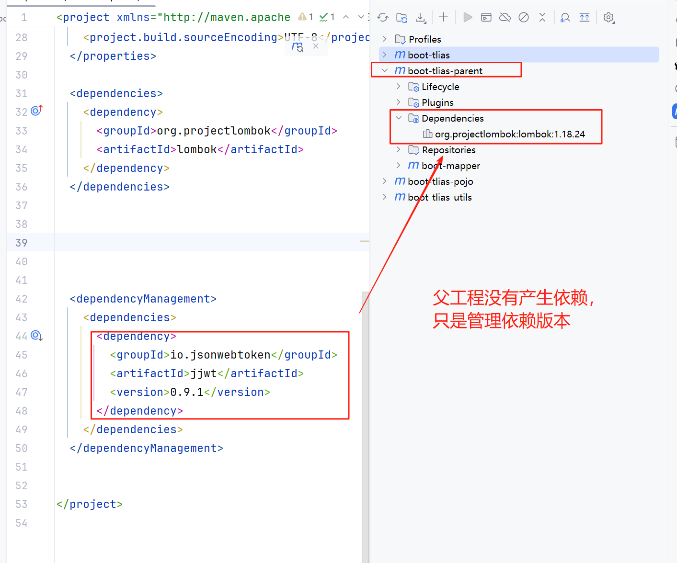Load Maven changes from floating icon
677x563 pixels.
pos(298,47)
